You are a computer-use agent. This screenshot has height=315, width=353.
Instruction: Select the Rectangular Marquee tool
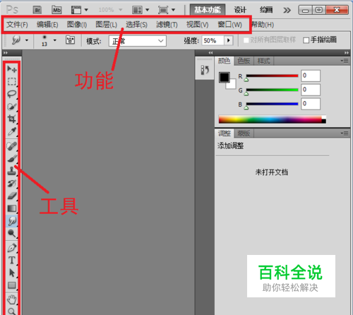point(12,81)
